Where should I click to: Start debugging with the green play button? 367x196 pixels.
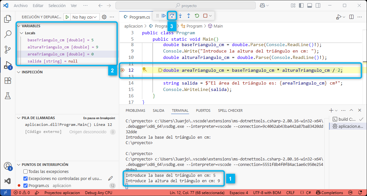(x=67, y=17)
